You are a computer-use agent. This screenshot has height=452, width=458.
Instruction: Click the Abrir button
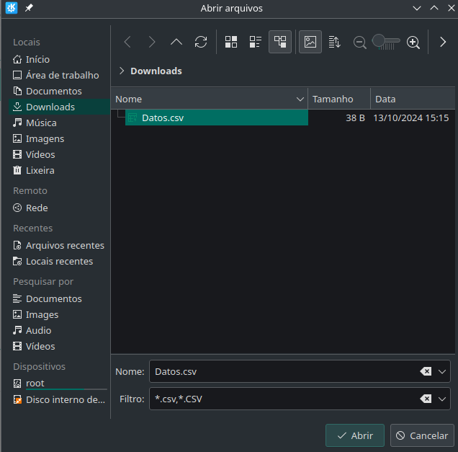pyautogui.click(x=354, y=435)
